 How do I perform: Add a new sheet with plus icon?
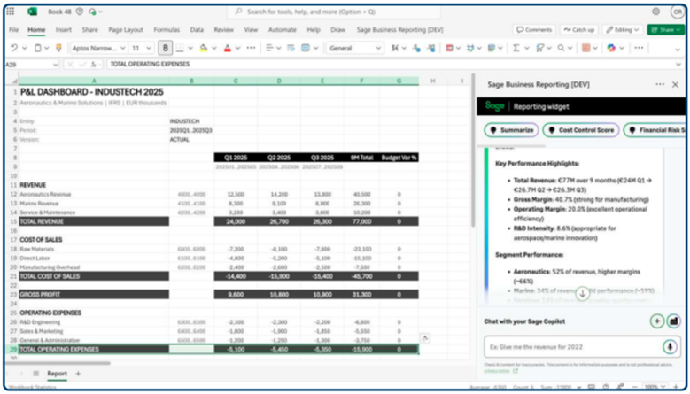click(x=78, y=374)
